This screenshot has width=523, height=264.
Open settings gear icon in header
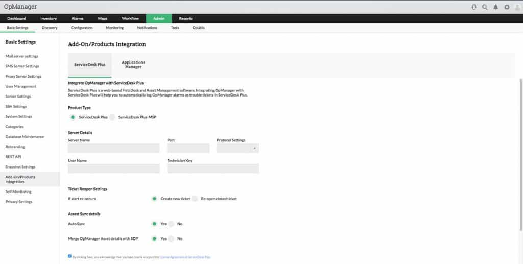click(x=507, y=7)
